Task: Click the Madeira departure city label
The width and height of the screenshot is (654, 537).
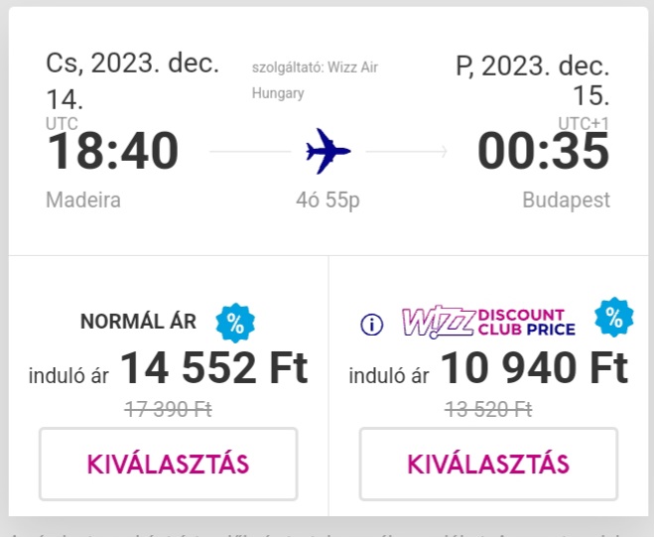Action: click(x=83, y=200)
